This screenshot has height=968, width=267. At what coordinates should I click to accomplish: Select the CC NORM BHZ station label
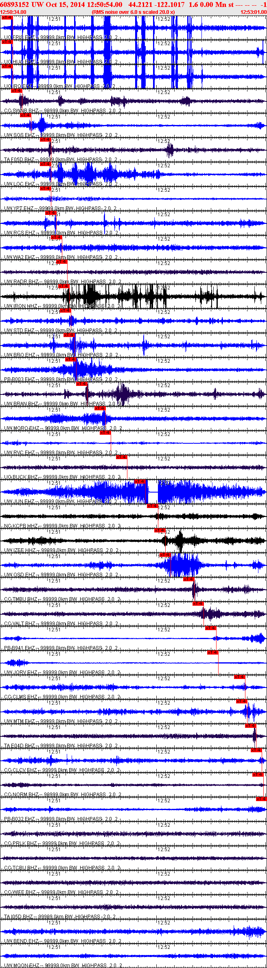pyautogui.click(x=63, y=795)
